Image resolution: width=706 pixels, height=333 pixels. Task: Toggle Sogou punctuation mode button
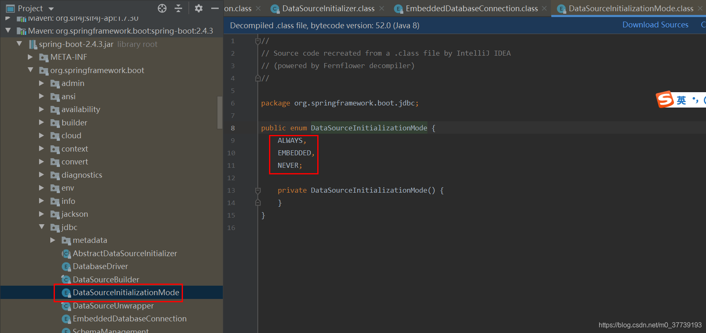pos(695,100)
